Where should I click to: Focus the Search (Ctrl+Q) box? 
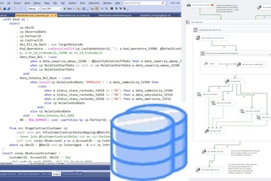pyautogui.click(x=144, y=3)
